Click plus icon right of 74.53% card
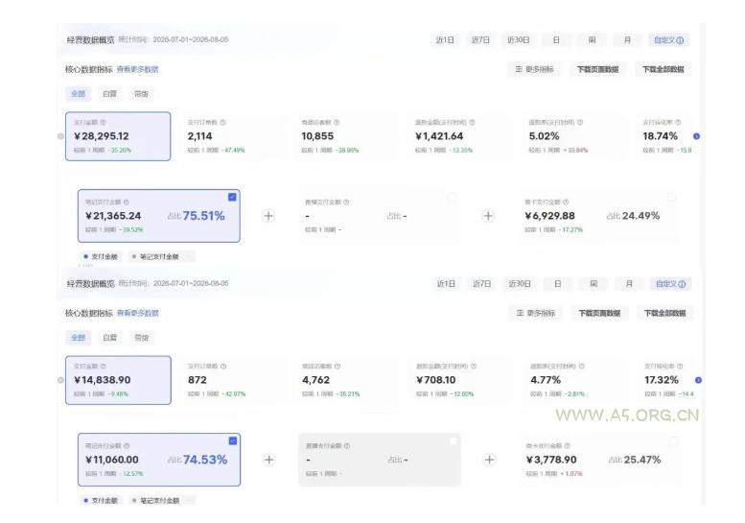The height and width of the screenshot is (523, 745). 268,460
